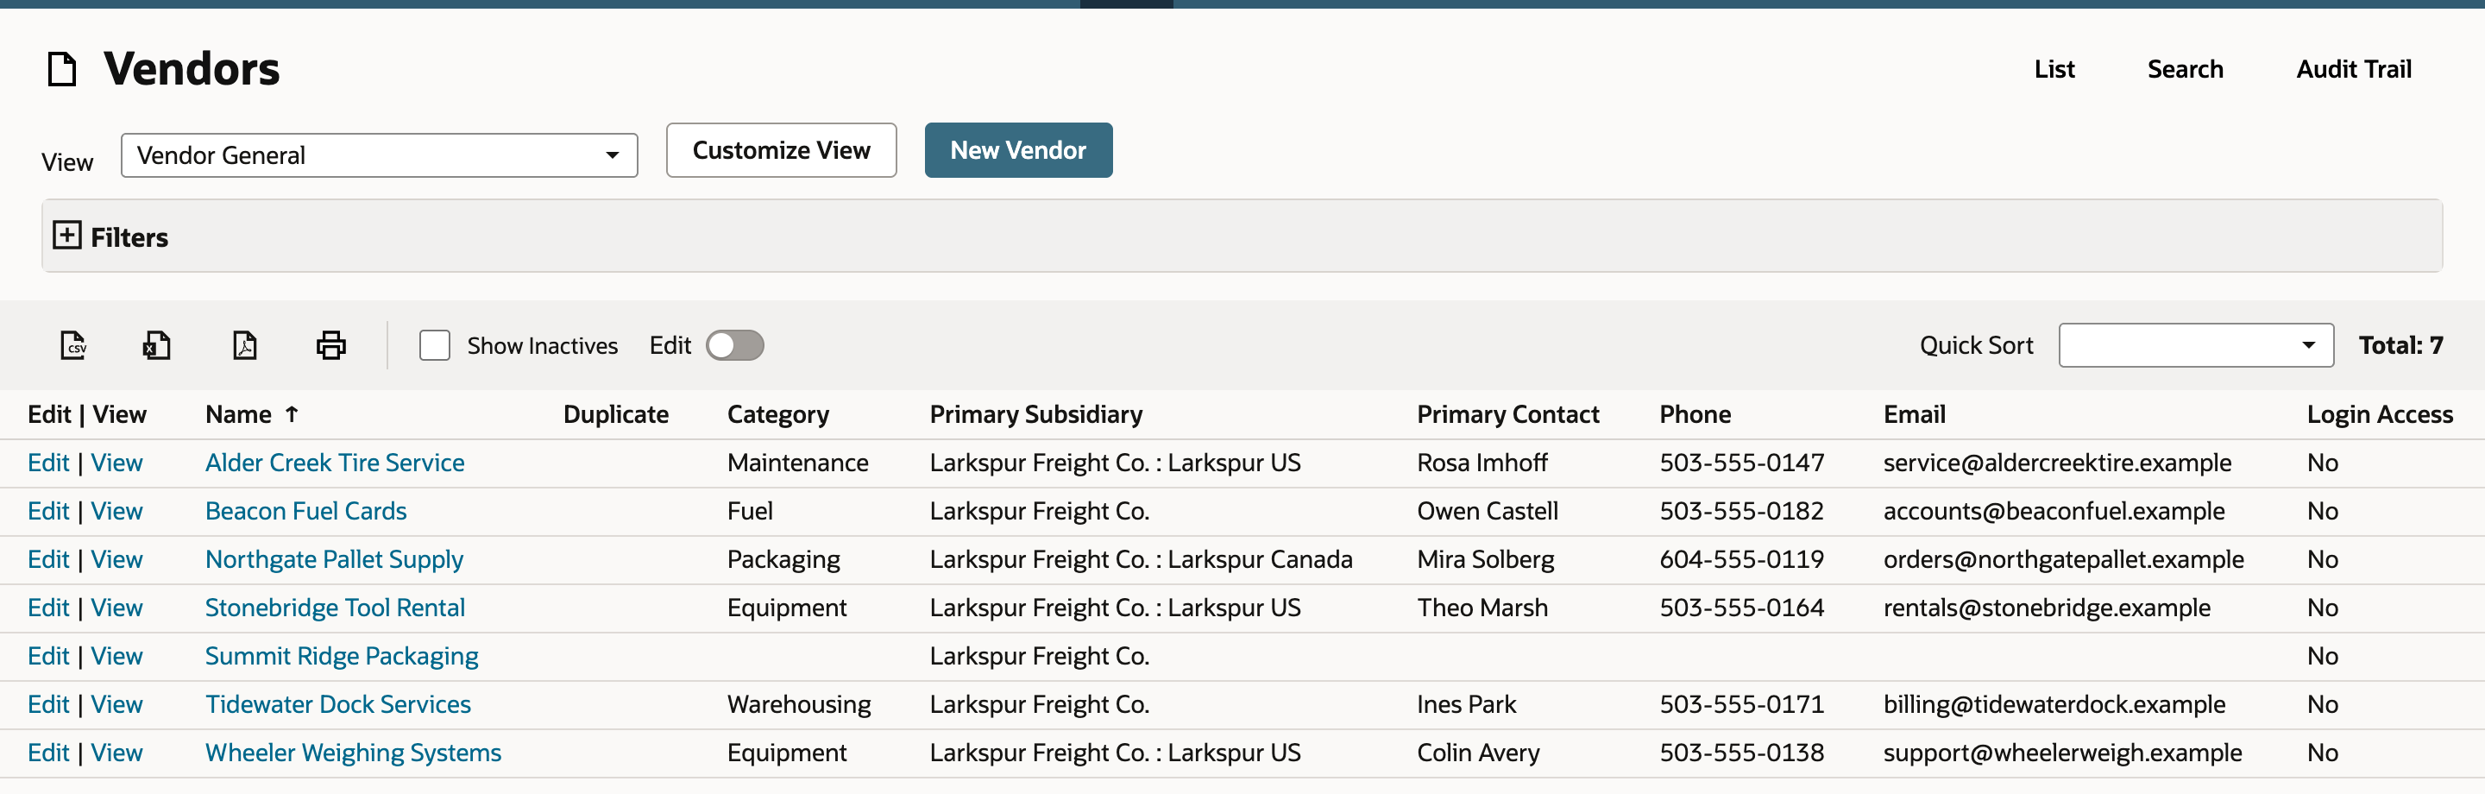Viewport: 2485px width, 794px height.
Task: Sort by the Phone column header
Action: pos(1695,415)
